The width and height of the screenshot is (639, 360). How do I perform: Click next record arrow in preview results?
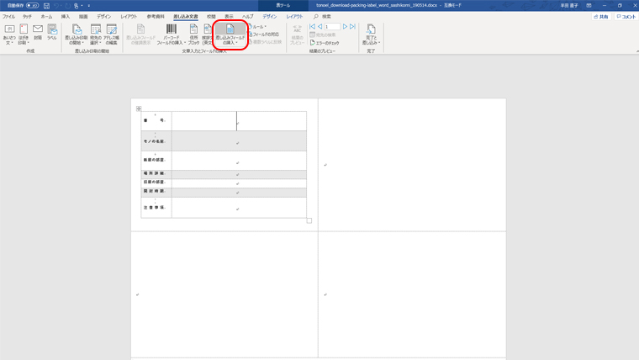pos(345,26)
